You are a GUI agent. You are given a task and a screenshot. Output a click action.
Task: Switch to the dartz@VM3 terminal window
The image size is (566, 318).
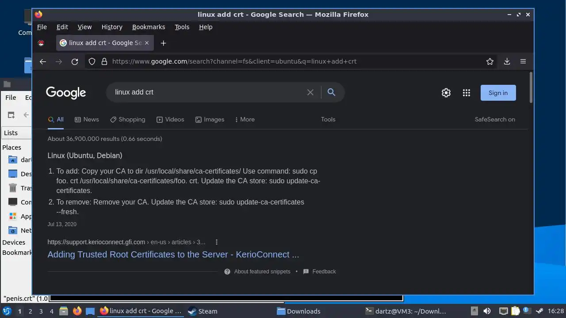(x=406, y=311)
